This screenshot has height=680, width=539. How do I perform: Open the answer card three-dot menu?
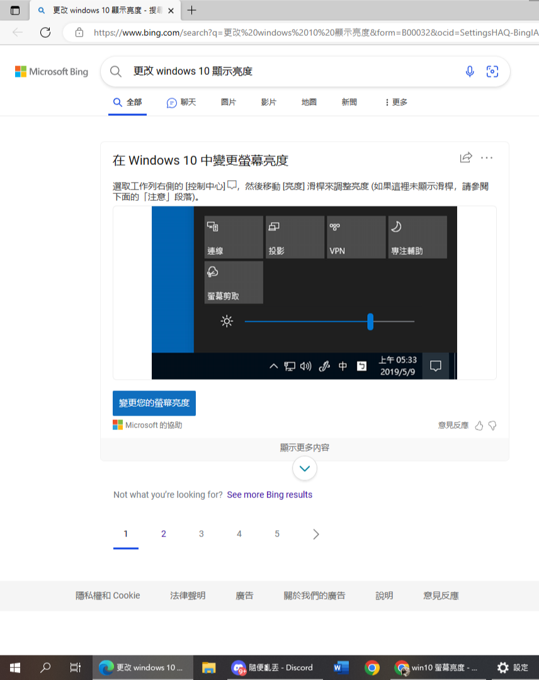point(487,158)
